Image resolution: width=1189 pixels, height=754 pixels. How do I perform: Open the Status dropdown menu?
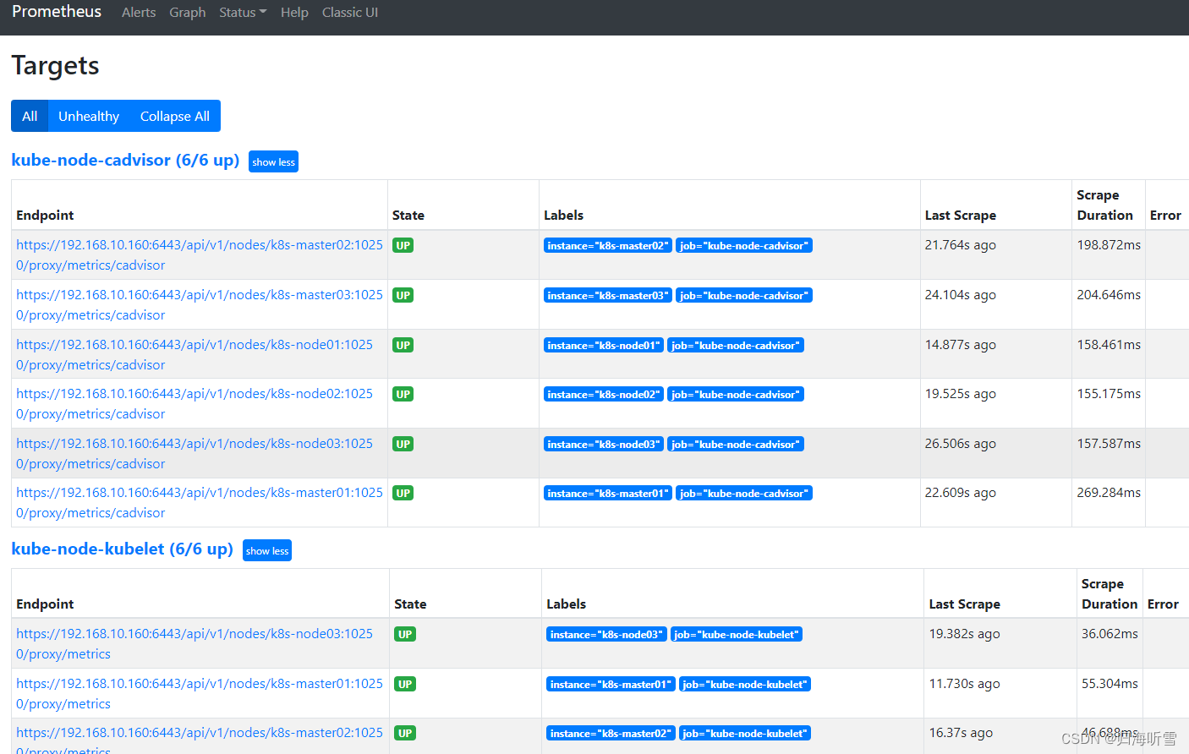pyautogui.click(x=242, y=12)
